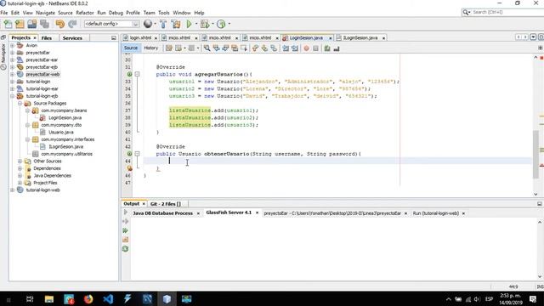The width and height of the screenshot is (544, 306).
Task: Click the Task View taskbar icon
Action: (x=30, y=298)
